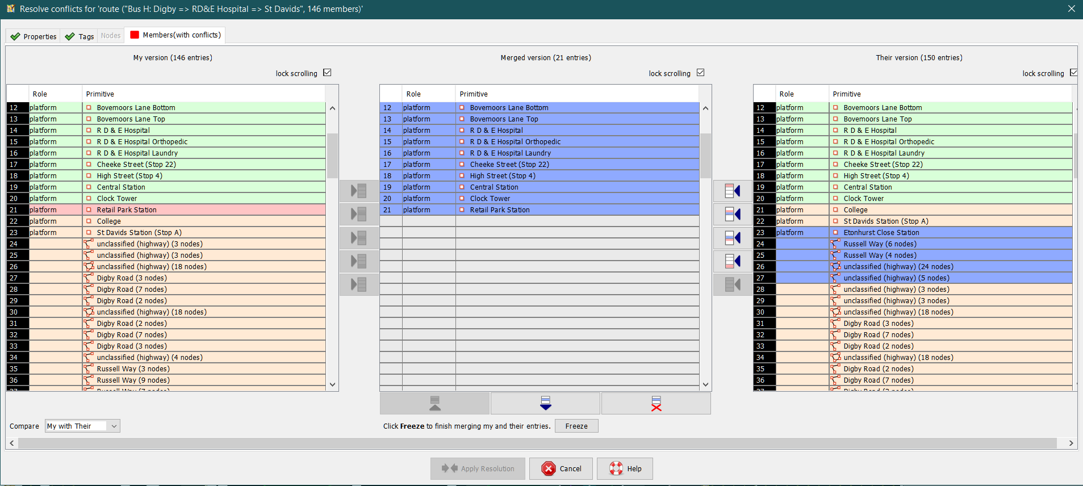The height and width of the screenshot is (486, 1083).
Task: Click node icon beside Retail Park Station in My version
Action: (x=89, y=210)
